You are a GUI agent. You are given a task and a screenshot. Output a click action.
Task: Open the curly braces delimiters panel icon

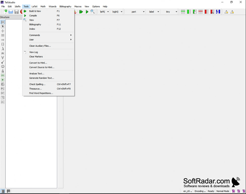(3, 44)
